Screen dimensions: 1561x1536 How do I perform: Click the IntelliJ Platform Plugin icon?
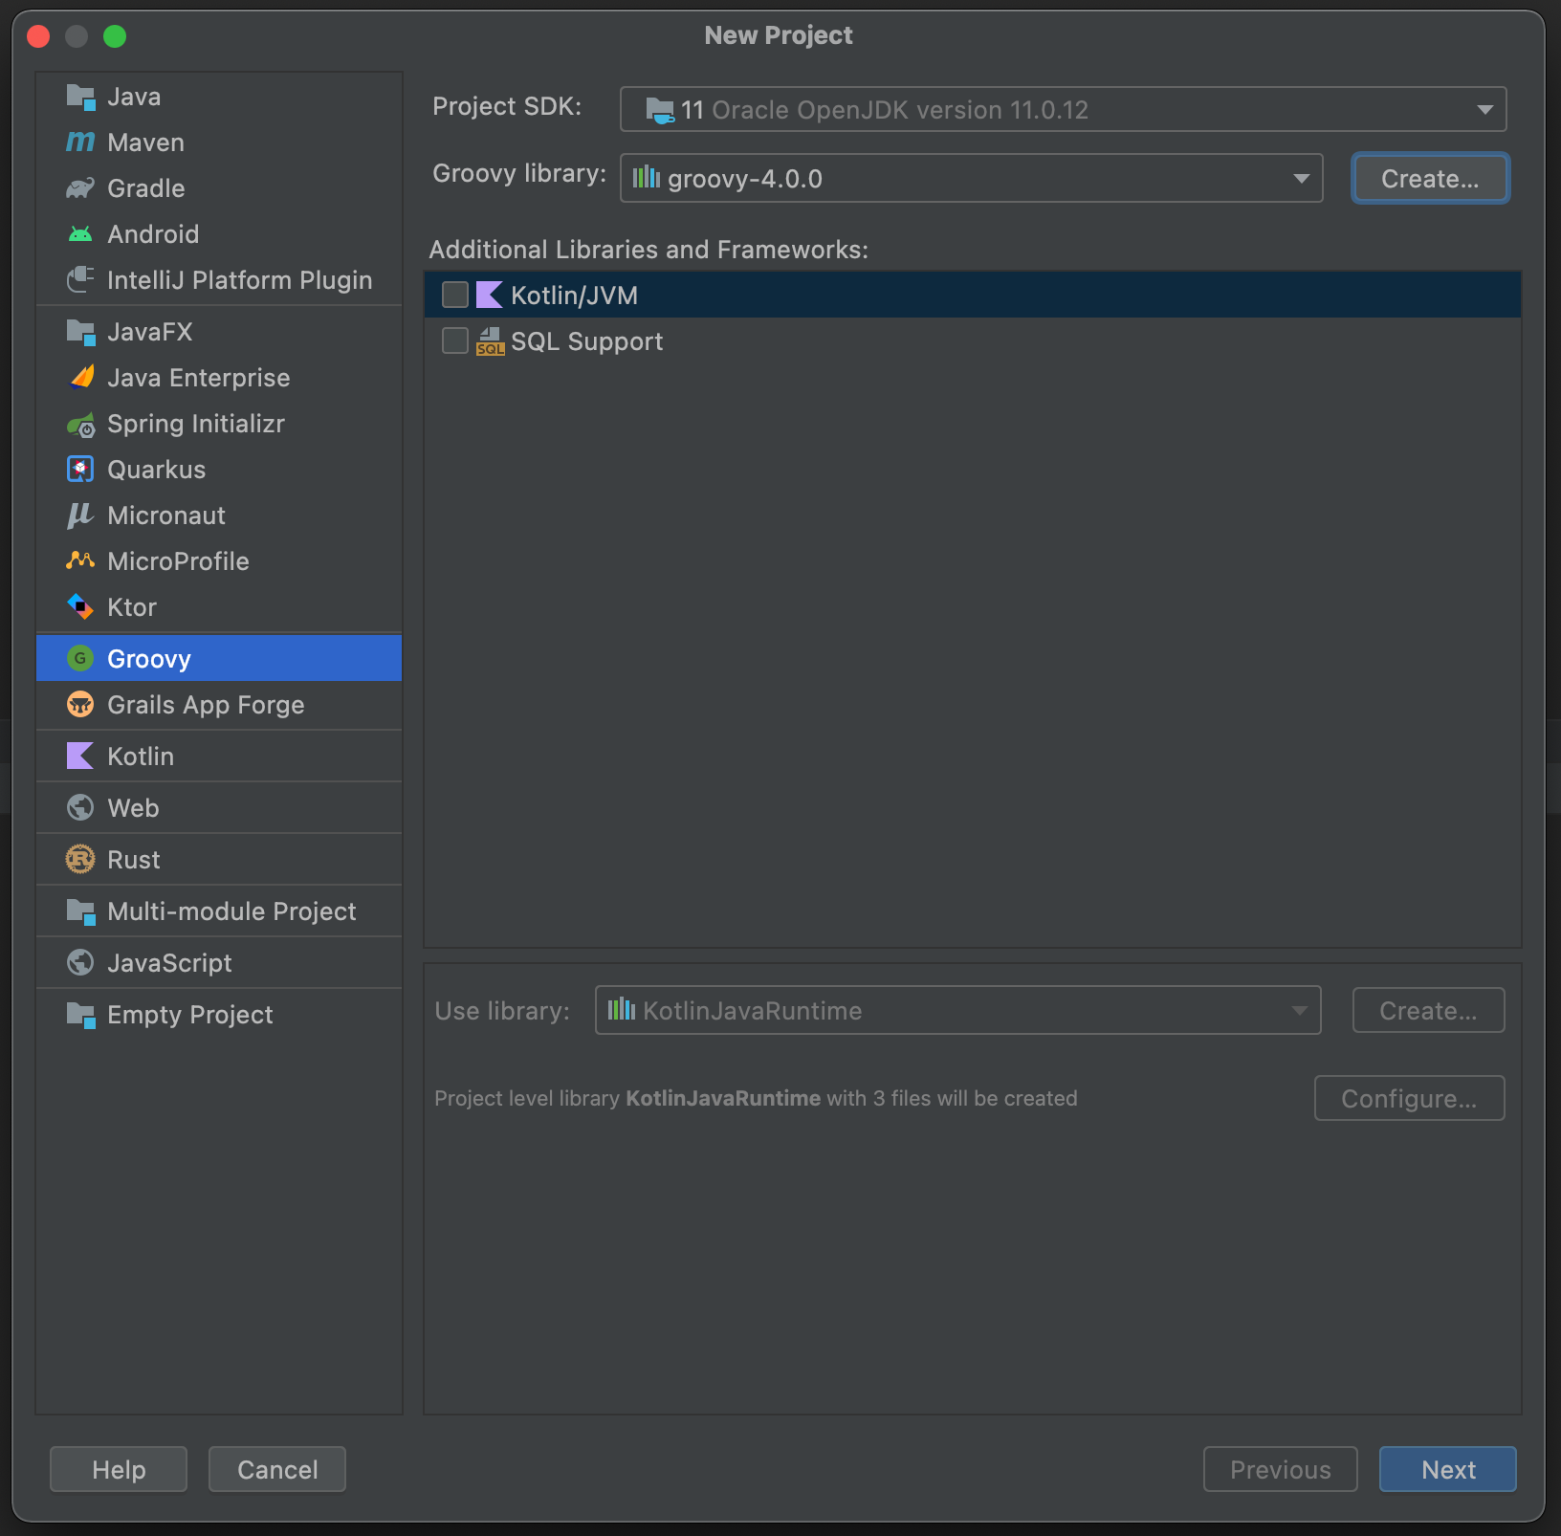click(x=80, y=280)
